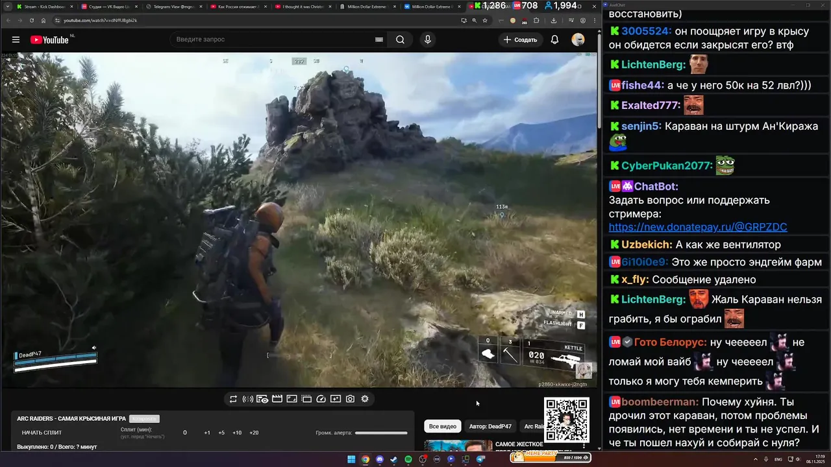Screen dimensions: 831x467
Task: Open Spotify from the taskbar
Action: pos(408,459)
